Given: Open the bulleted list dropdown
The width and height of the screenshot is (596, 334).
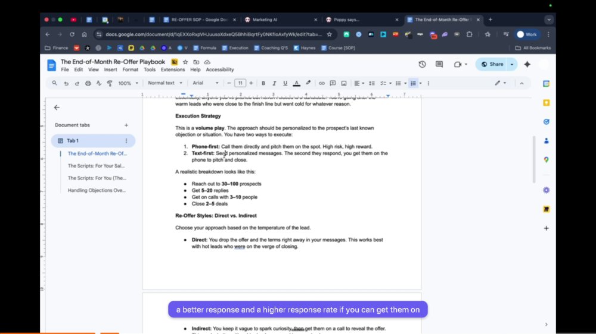Looking at the screenshot, I should pos(401,83).
